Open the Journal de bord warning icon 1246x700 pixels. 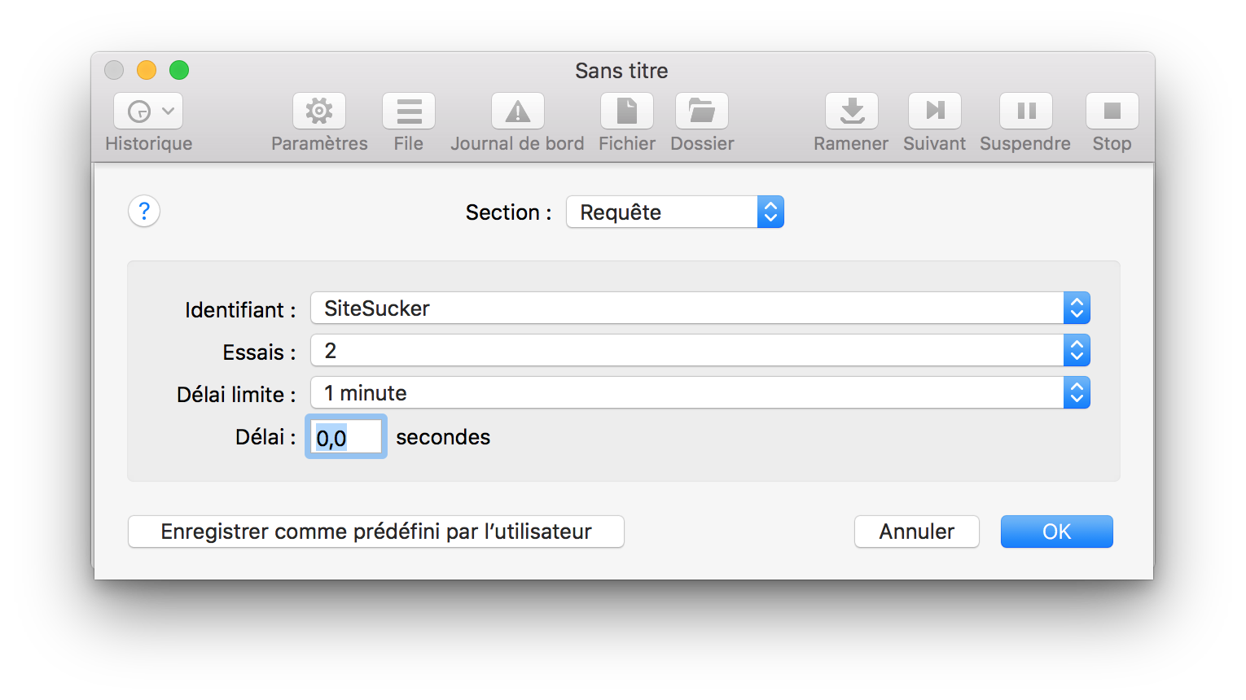pyautogui.click(x=518, y=112)
